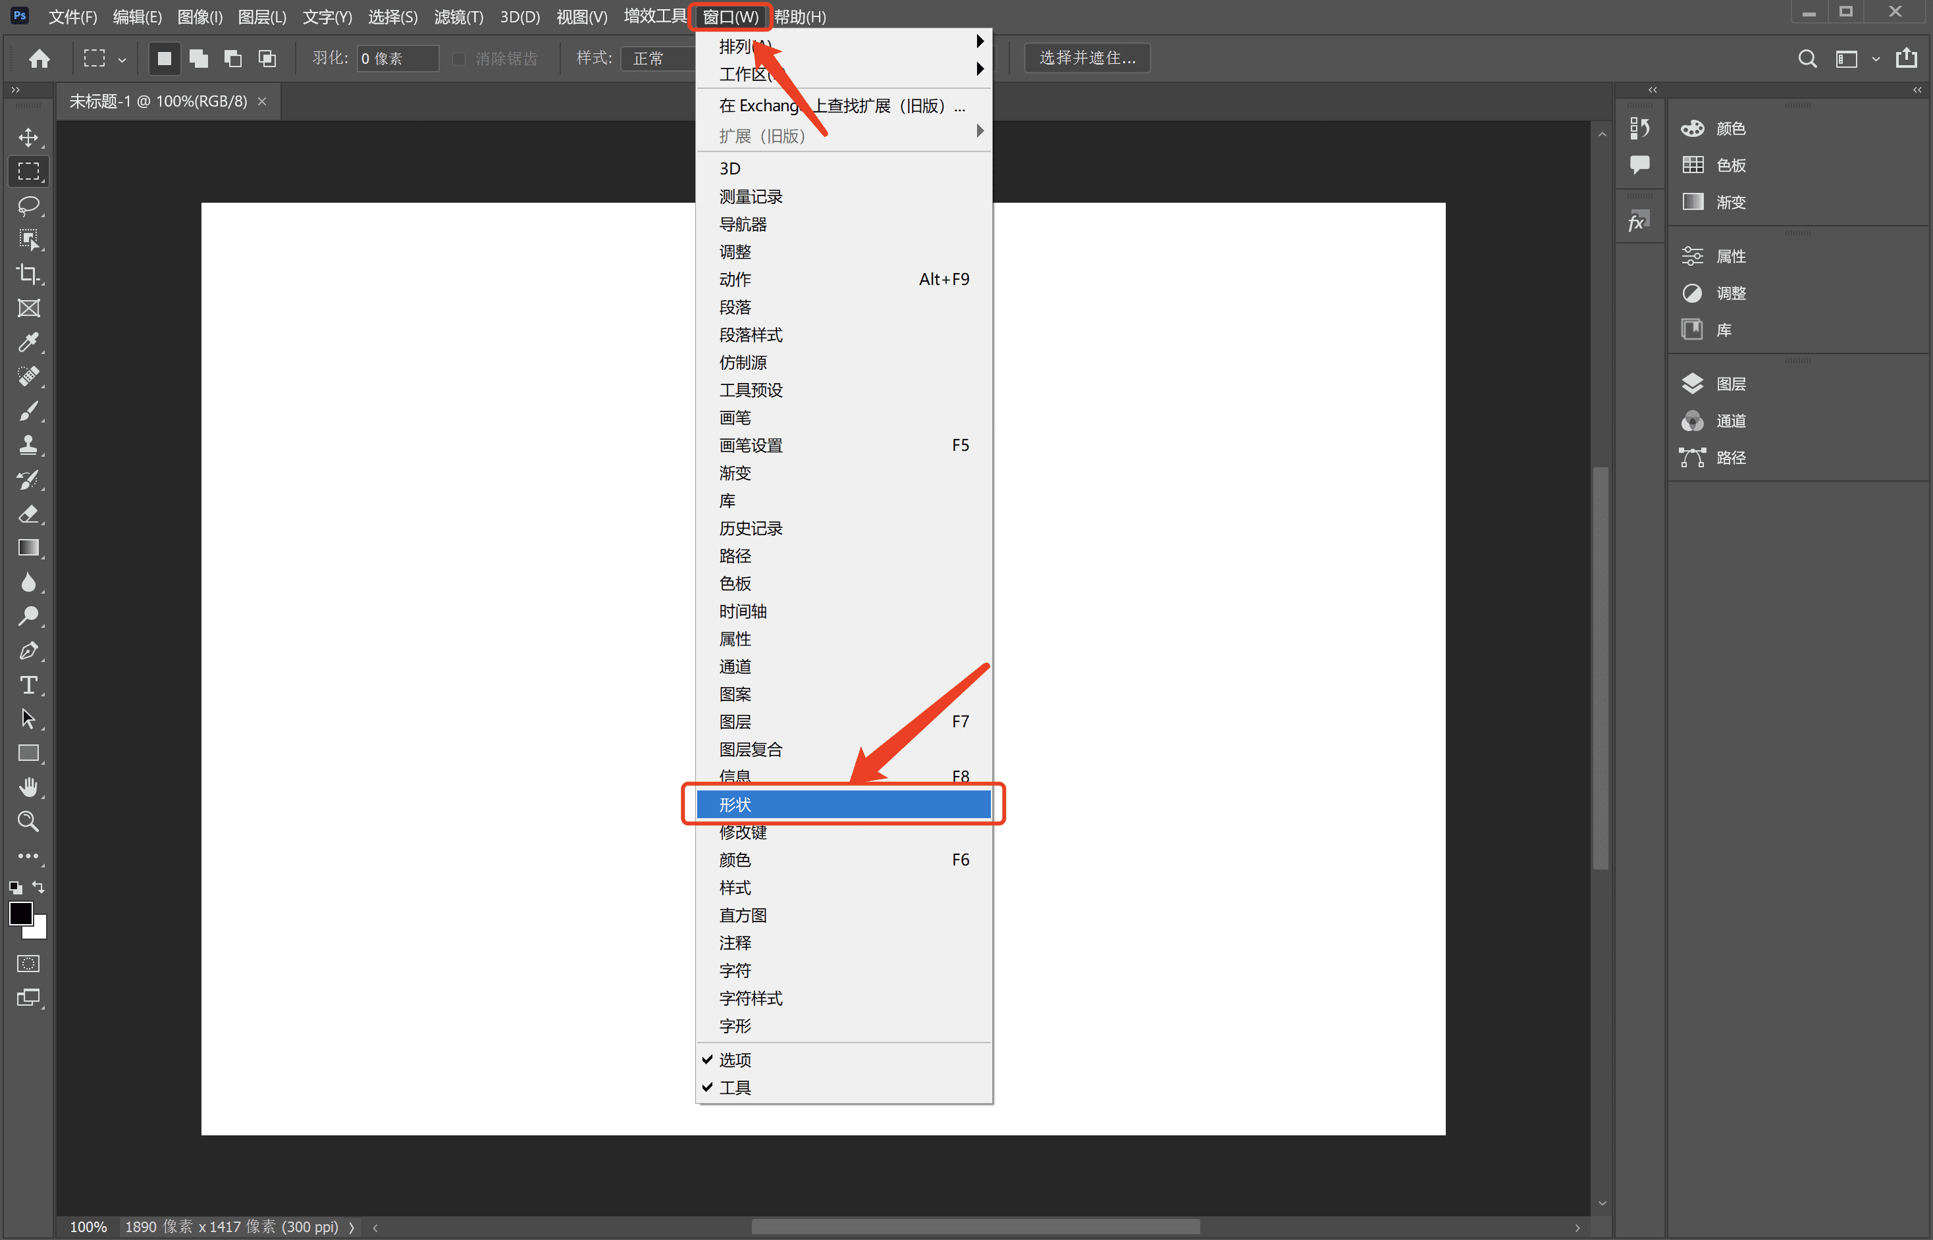Open the marquee tool preset dropdown arrow
Viewport: 1933px width, 1240px height.
point(122,60)
